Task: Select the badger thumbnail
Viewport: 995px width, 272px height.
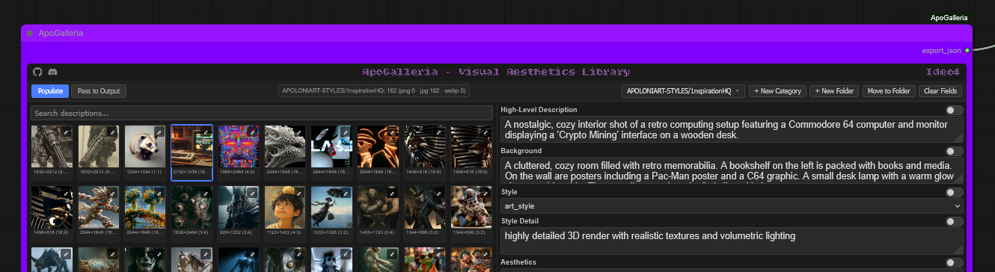Action: click(145, 146)
